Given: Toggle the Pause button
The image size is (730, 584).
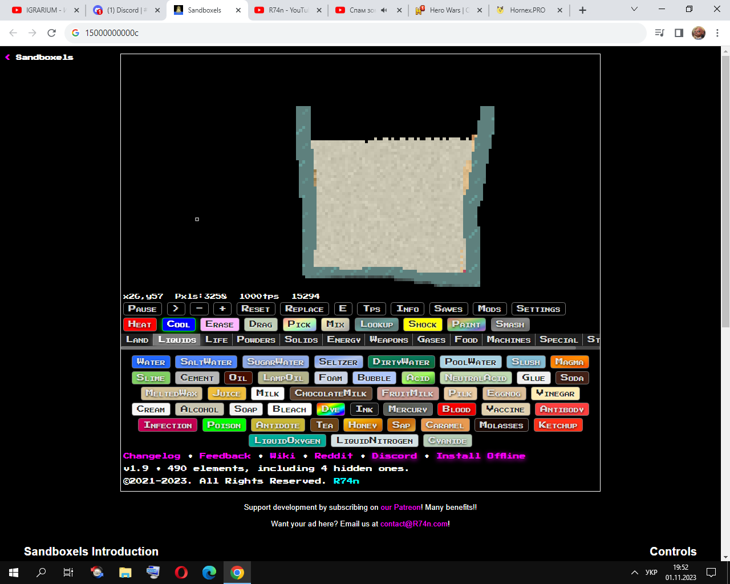Looking at the screenshot, I should (x=143, y=309).
